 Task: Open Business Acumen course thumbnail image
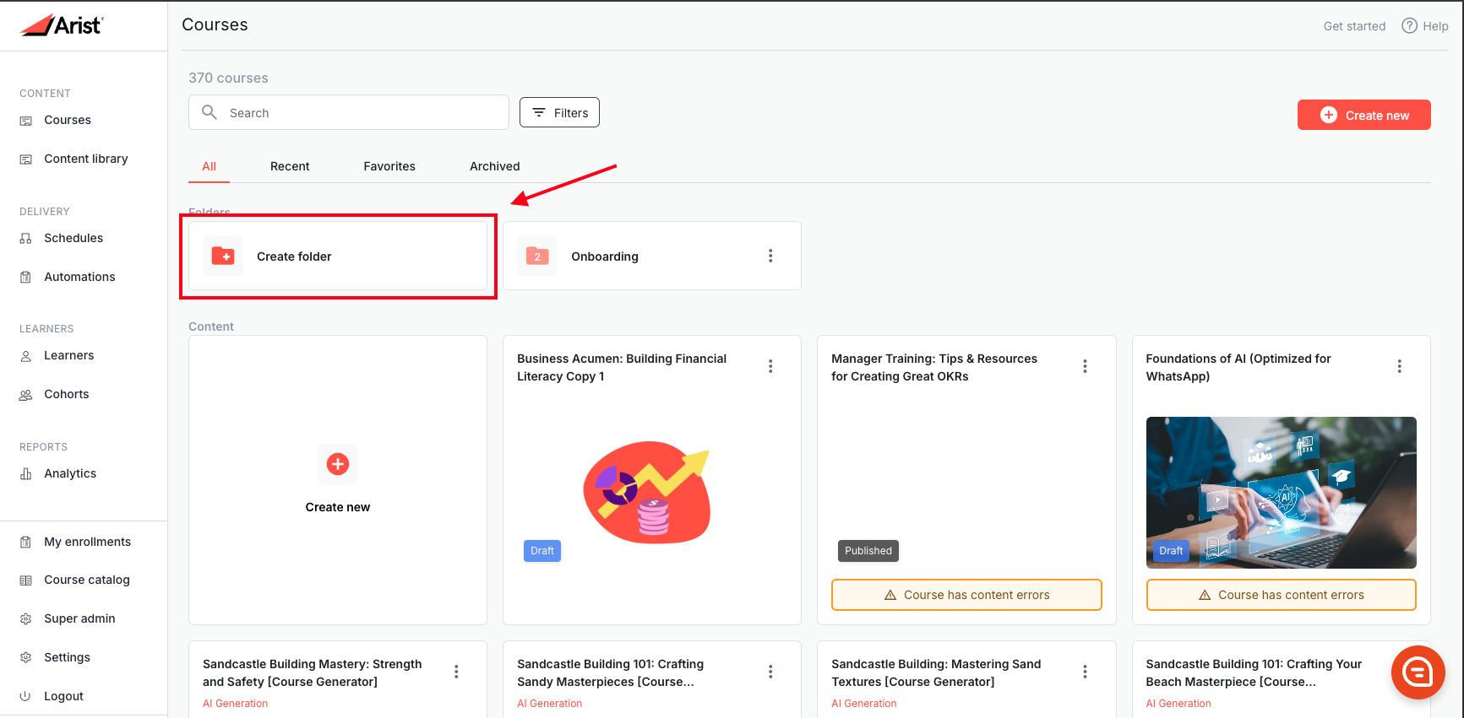[647, 492]
